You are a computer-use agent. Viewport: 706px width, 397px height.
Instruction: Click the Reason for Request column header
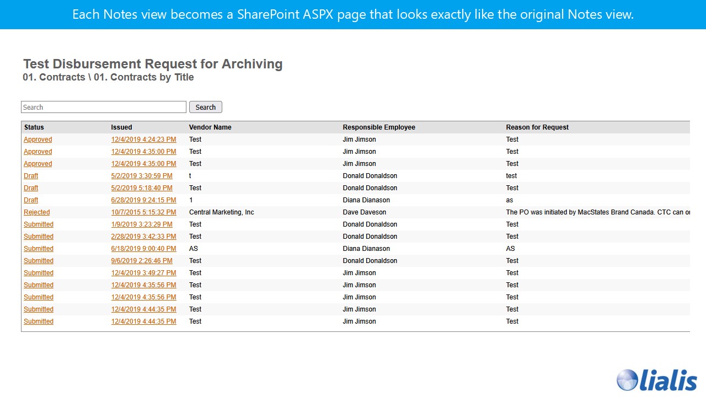pos(537,127)
